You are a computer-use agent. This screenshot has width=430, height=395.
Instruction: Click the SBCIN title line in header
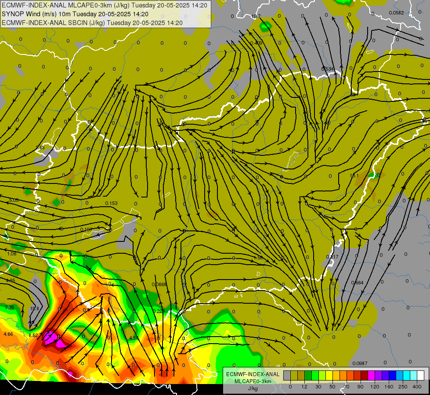pyautogui.click(x=92, y=23)
